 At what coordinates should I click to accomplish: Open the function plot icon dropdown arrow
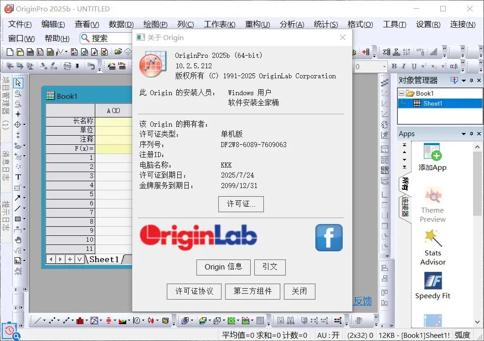point(66,52)
